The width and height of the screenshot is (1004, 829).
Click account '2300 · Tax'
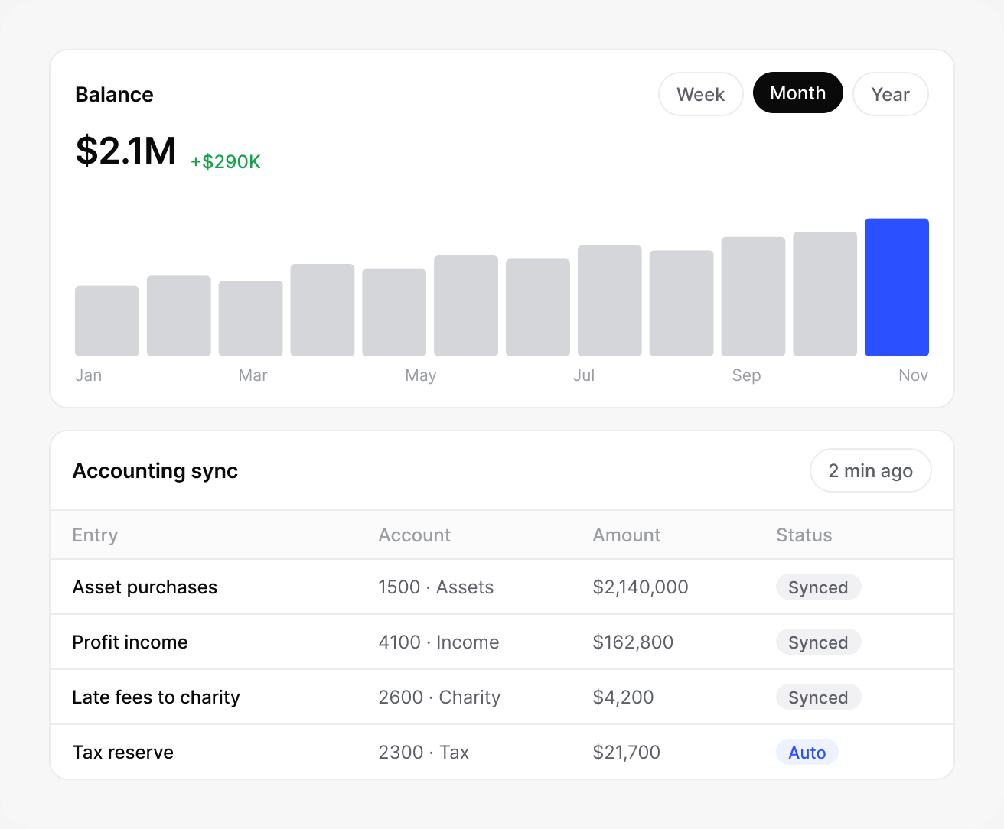tap(424, 753)
